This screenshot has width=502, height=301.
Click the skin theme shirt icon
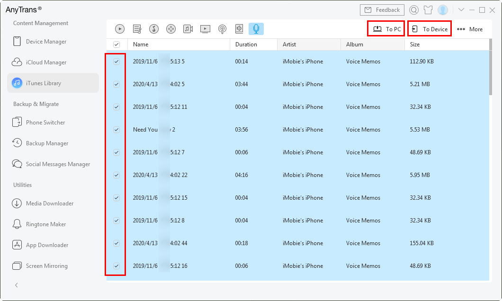tap(428, 10)
